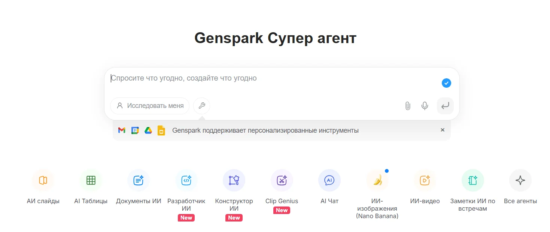The width and height of the screenshot is (550, 232).
Task: Click the Исследовать меня button
Action: click(x=150, y=106)
